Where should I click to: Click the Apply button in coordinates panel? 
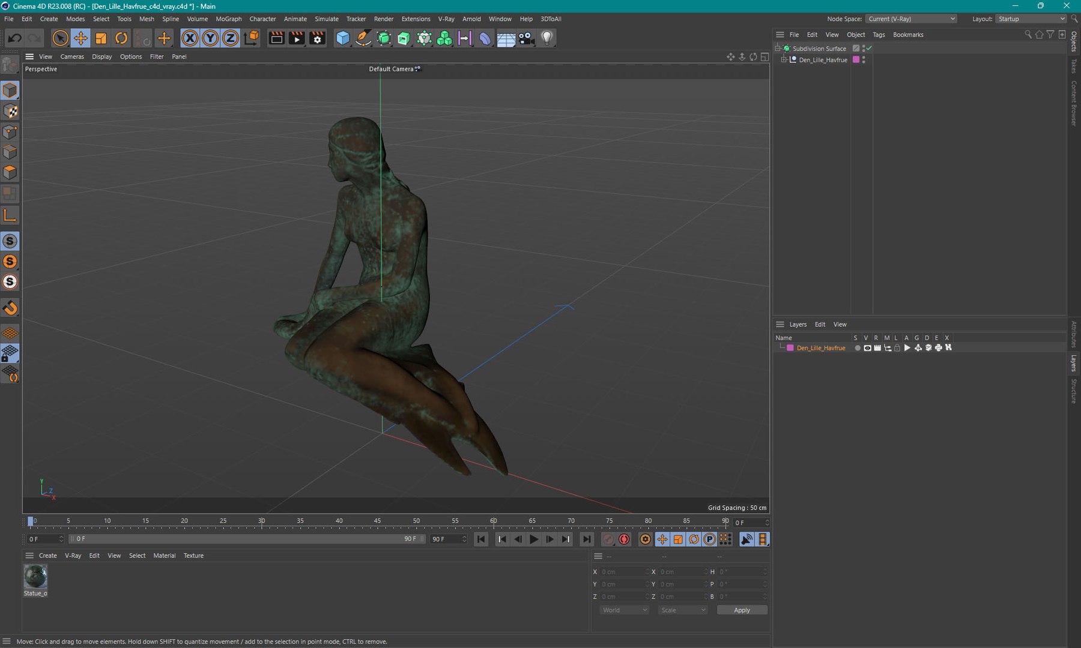click(x=742, y=610)
